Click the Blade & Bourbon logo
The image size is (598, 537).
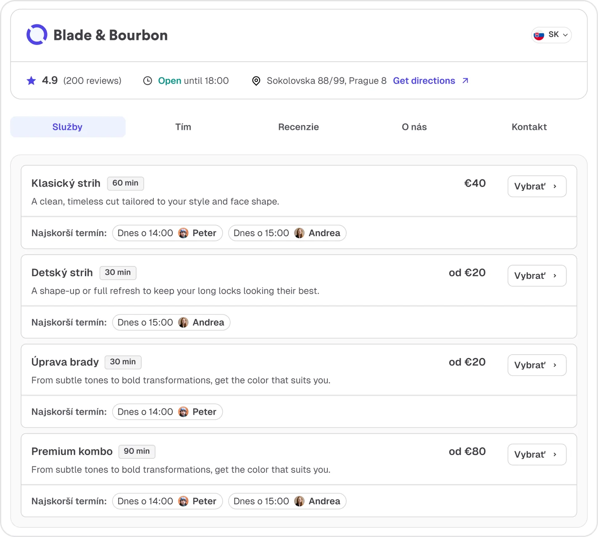(37, 34)
